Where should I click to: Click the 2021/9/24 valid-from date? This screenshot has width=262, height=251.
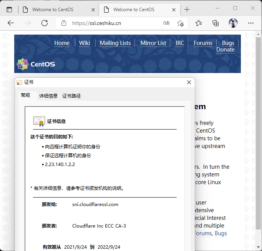[x=76, y=247]
